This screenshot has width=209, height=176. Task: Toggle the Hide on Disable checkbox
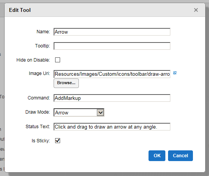click(57, 60)
